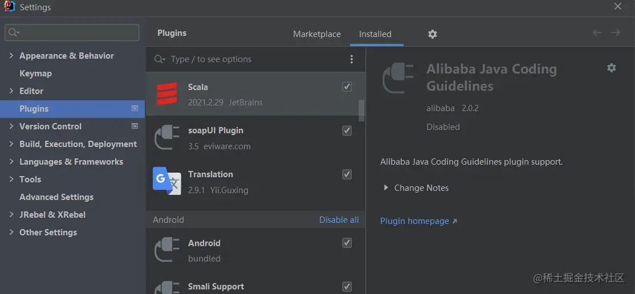Open the Alibaba plugin gear options
This screenshot has width=635, height=294.
[x=612, y=68]
